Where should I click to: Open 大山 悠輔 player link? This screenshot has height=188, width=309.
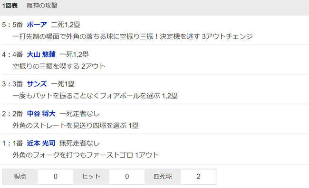[41, 54]
